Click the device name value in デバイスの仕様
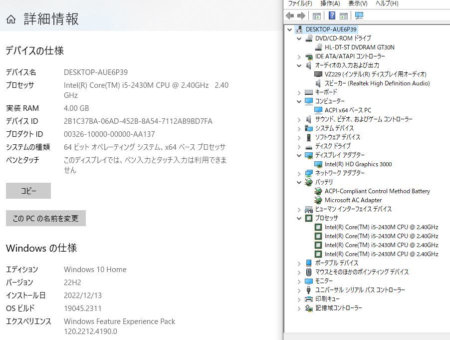This screenshot has width=450, height=340. tap(96, 72)
